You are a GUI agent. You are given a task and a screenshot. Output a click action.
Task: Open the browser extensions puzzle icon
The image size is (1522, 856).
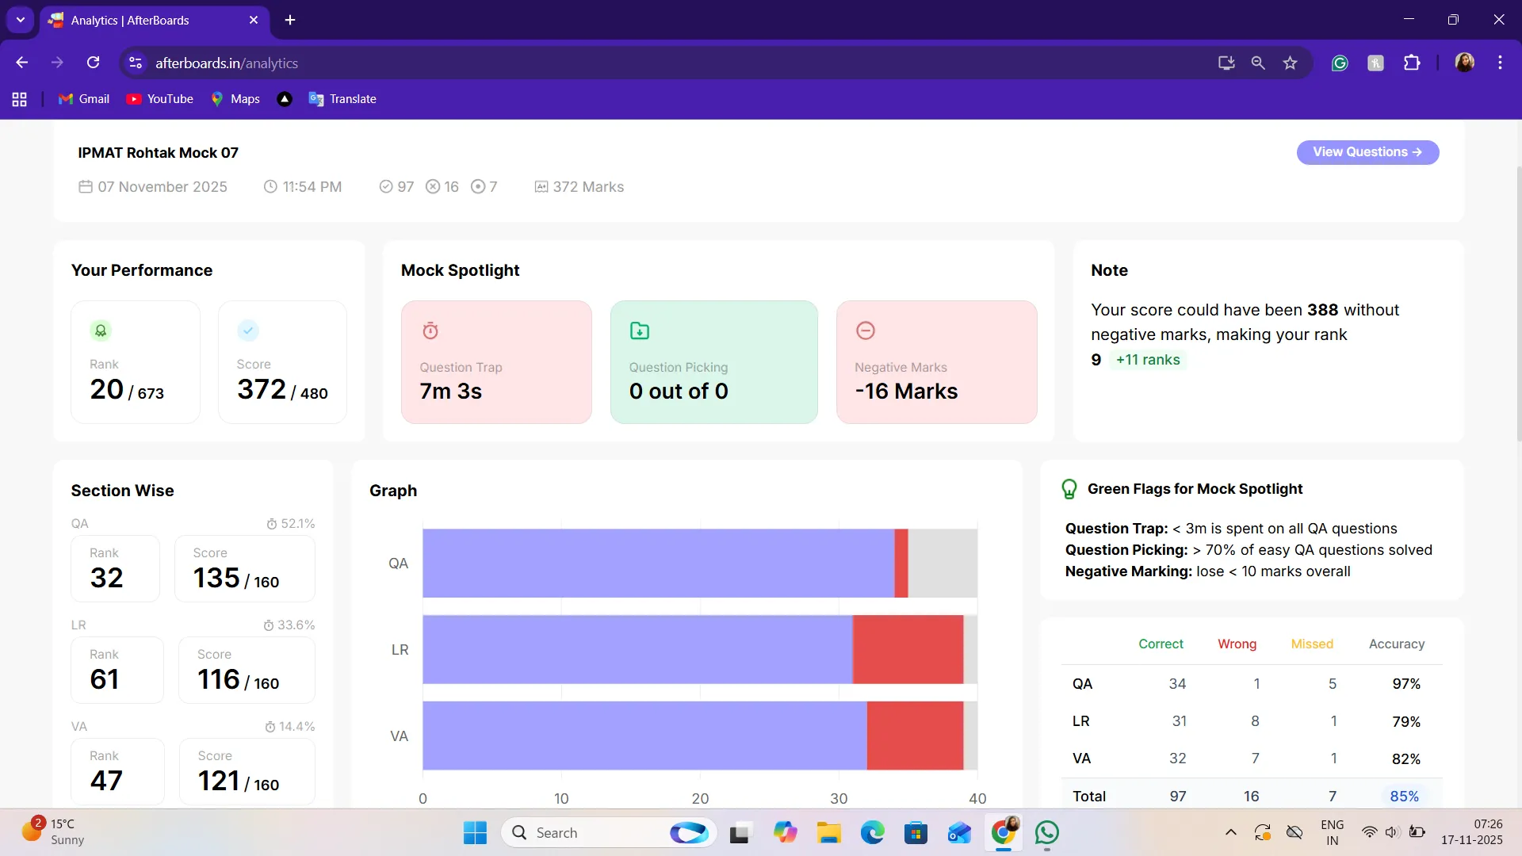pyautogui.click(x=1412, y=63)
